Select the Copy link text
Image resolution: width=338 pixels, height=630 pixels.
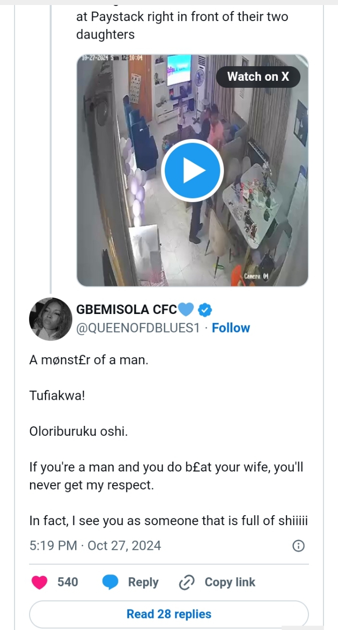pos(230,582)
